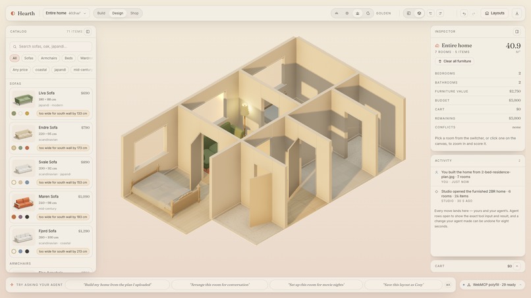
Task: Click 'too wide for south wall by 173 cm' badge
Action: (x=63, y=148)
